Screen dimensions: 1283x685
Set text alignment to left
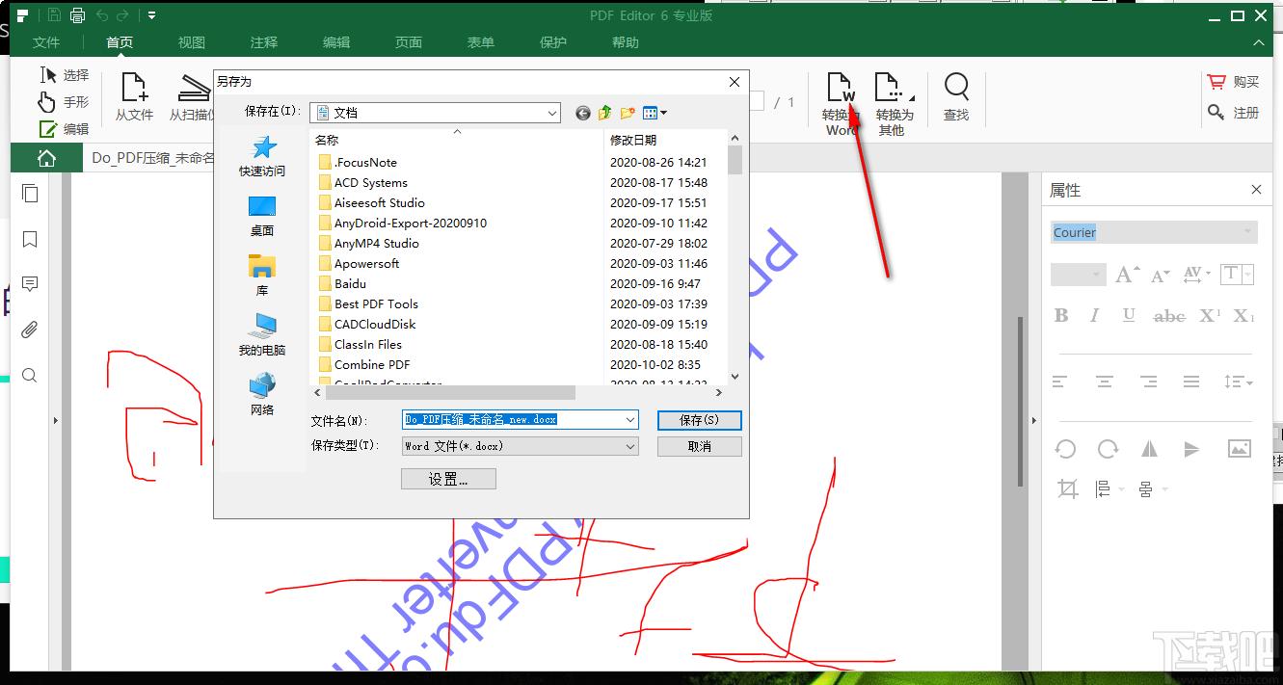pos(1060,382)
